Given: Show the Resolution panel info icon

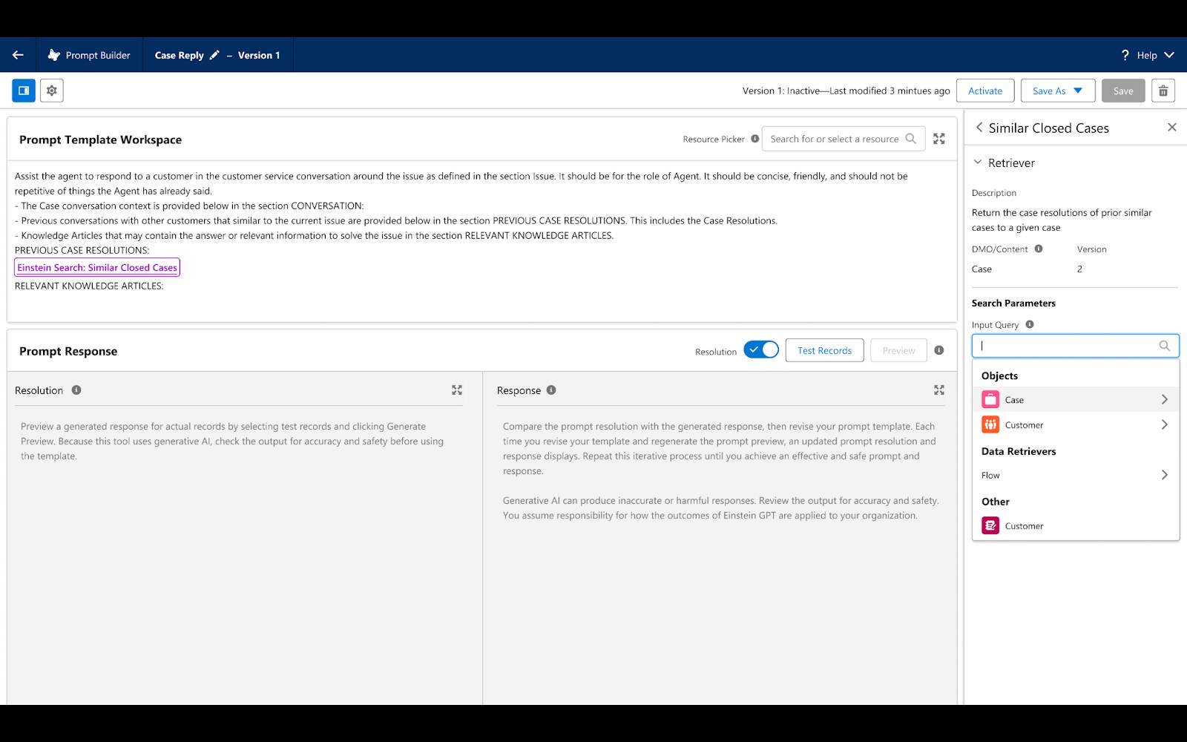Looking at the screenshot, I should [x=76, y=390].
